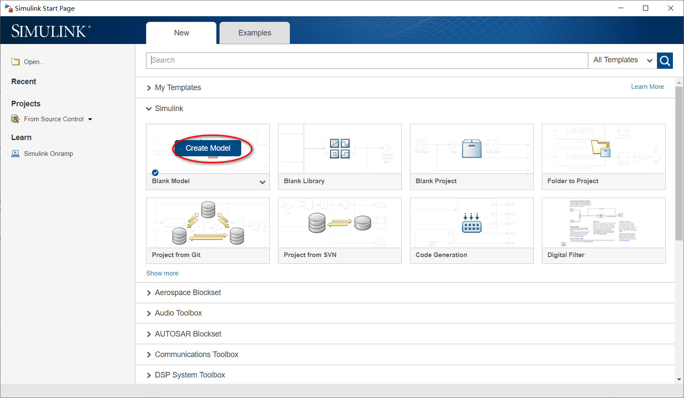Click the From Source Control icon
The height and width of the screenshot is (398, 684).
coord(15,119)
